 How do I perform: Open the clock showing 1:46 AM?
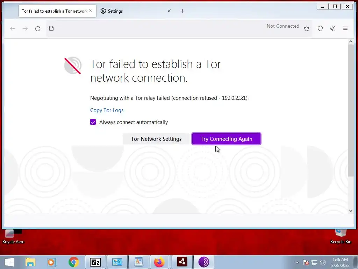(340, 262)
